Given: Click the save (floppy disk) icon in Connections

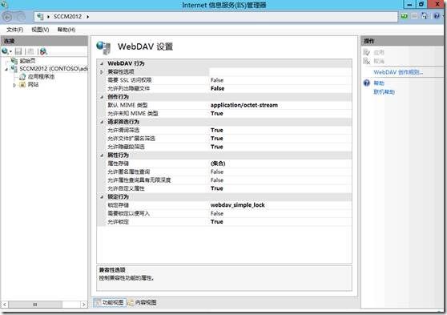Looking at the screenshot, I should click(18, 51).
